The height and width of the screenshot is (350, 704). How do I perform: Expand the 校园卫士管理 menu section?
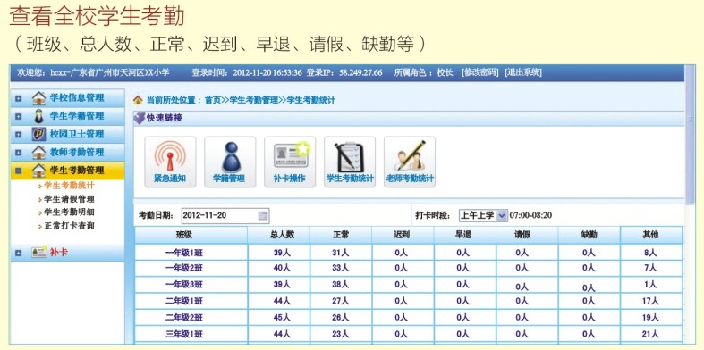(x=19, y=134)
